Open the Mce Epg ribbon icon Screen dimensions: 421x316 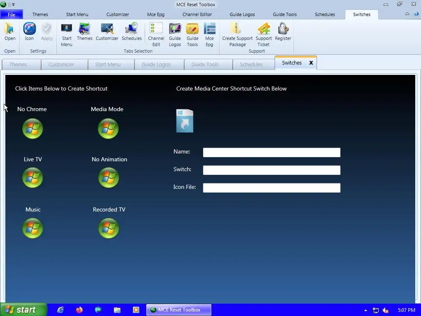pyautogui.click(x=209, y=28)
